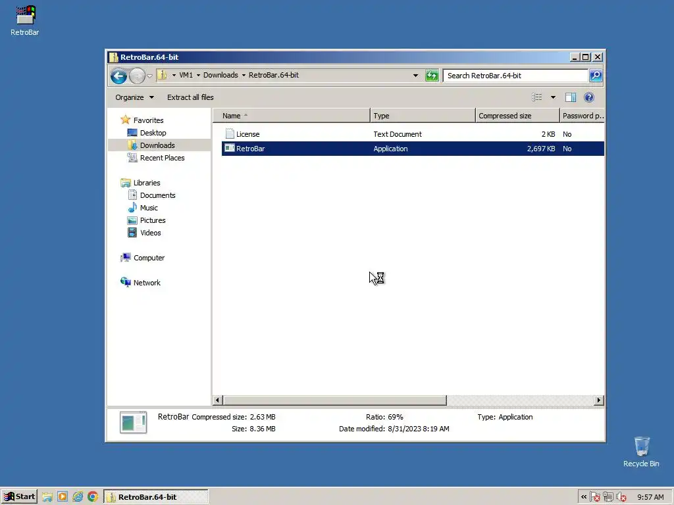This screenshot has height=505, width=674.
Task: Select Libraries in the navigation pane
Action: pos(147,183)
